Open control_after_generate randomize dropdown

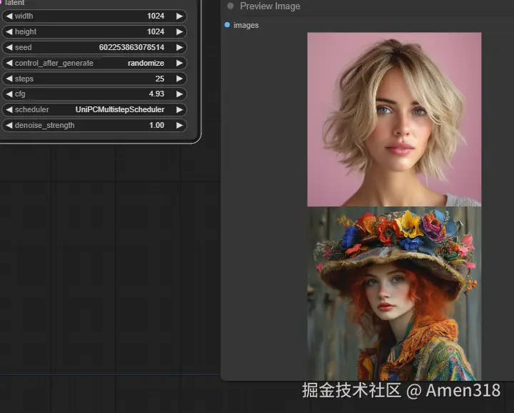coord(146,63)
